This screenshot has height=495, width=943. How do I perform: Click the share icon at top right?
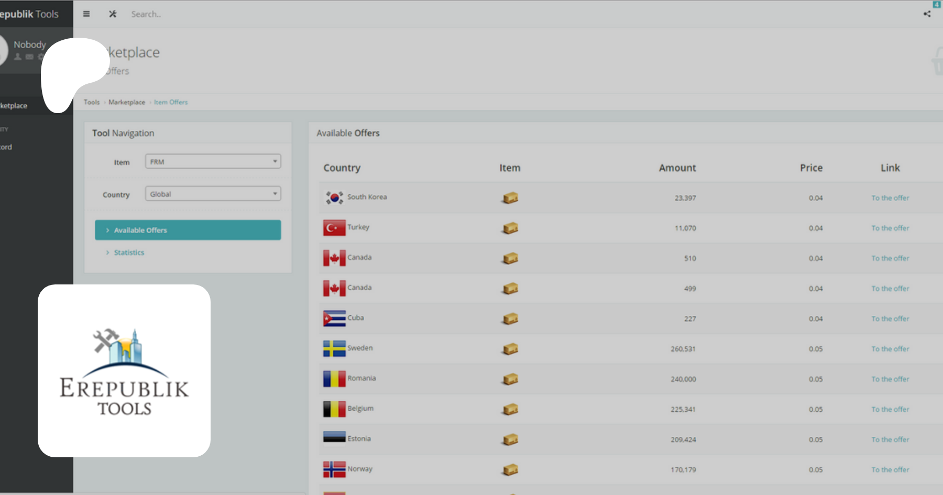[x=927, y=14]
